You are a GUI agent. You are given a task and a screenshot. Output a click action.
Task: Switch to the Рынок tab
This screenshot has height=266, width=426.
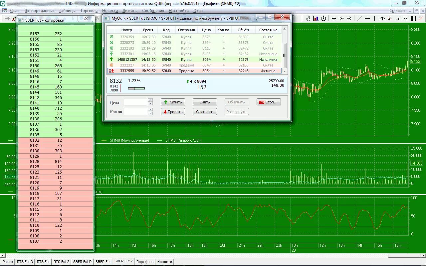pyautogui.click(x=8, y=262)
